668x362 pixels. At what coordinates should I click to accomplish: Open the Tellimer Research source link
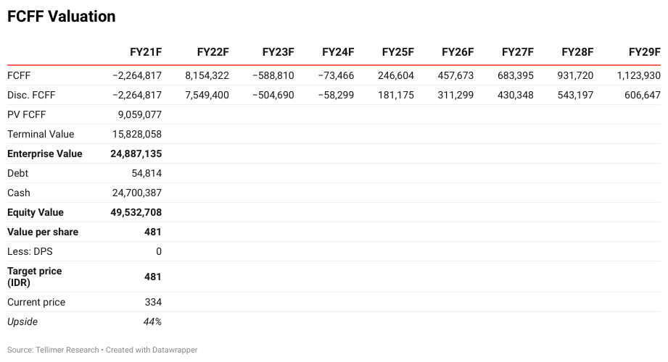pos(67,350)
